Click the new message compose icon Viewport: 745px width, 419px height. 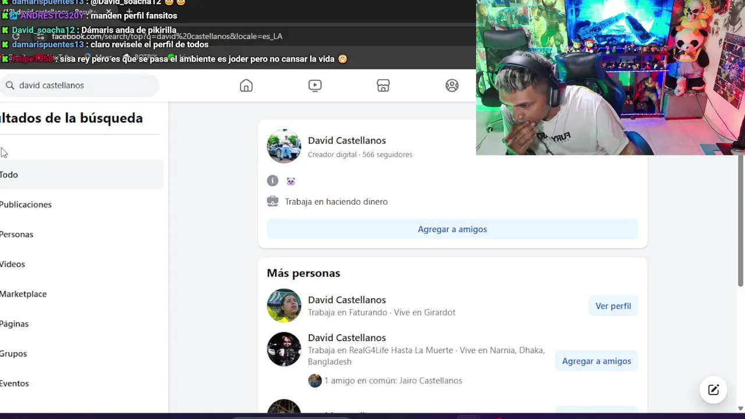pos(714,390)
